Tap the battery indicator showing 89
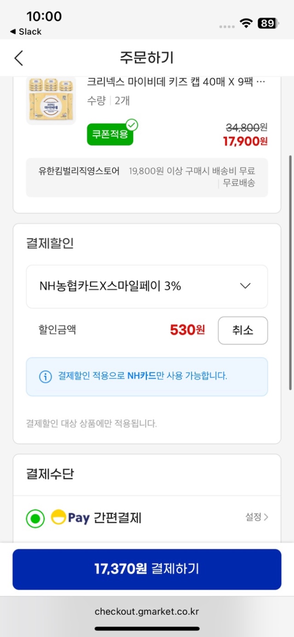The height and width of the screenshot is (637, 294). pyautogui.click(x=267, y=23)
